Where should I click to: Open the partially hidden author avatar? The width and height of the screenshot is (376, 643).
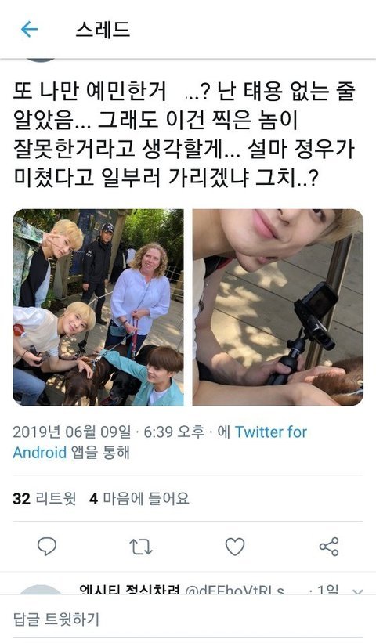(x=41, y=60)
